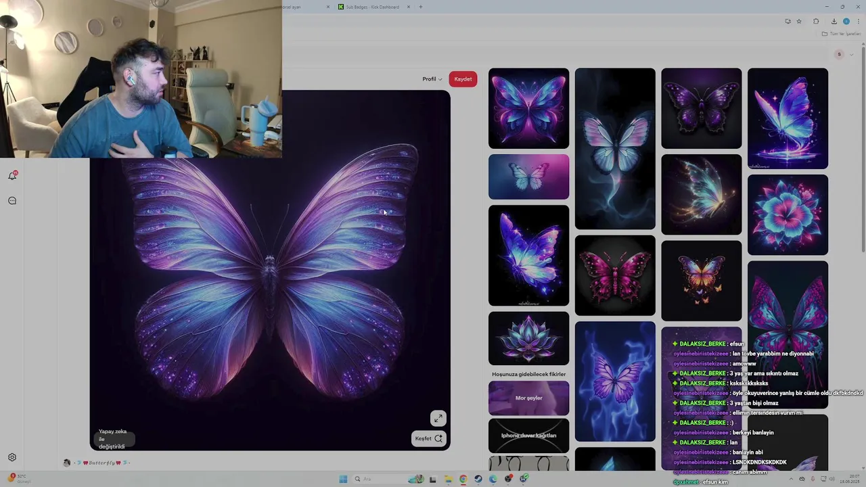Open the side-view butterfly on water pin
This screenshot has height=487, width=866.
pos(788,118)
